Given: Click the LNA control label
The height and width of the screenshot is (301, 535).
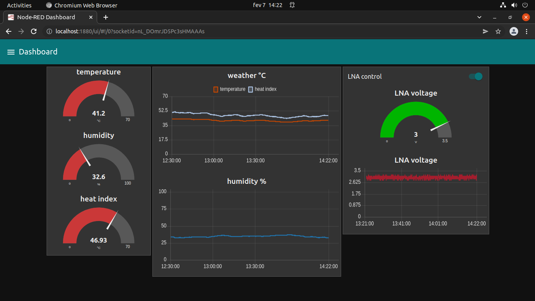Looking at the screenshot, I should pyautogui.click(x=365, y=76).
